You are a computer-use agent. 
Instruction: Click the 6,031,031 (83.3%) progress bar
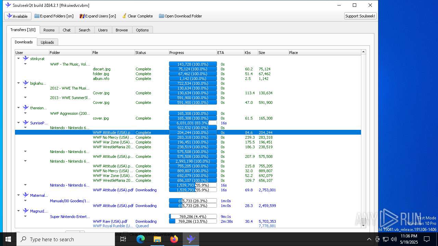193,123
